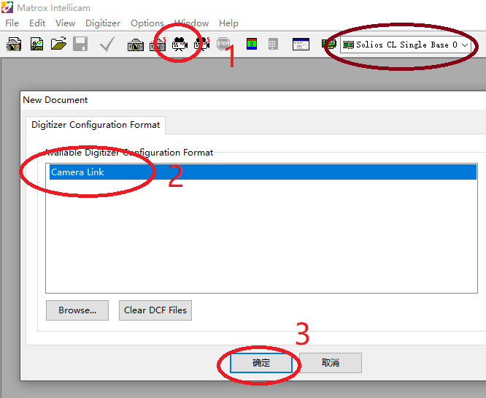The height and width of the screenshot is (398, 486).
Task: Click the floppy disk Save icon
Action: (x=80, y=44)
